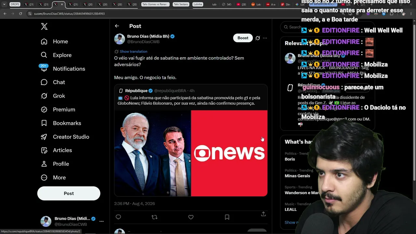Open the Boris trending topic
Screen dimensions: 416x234
(x=290, y=159)
